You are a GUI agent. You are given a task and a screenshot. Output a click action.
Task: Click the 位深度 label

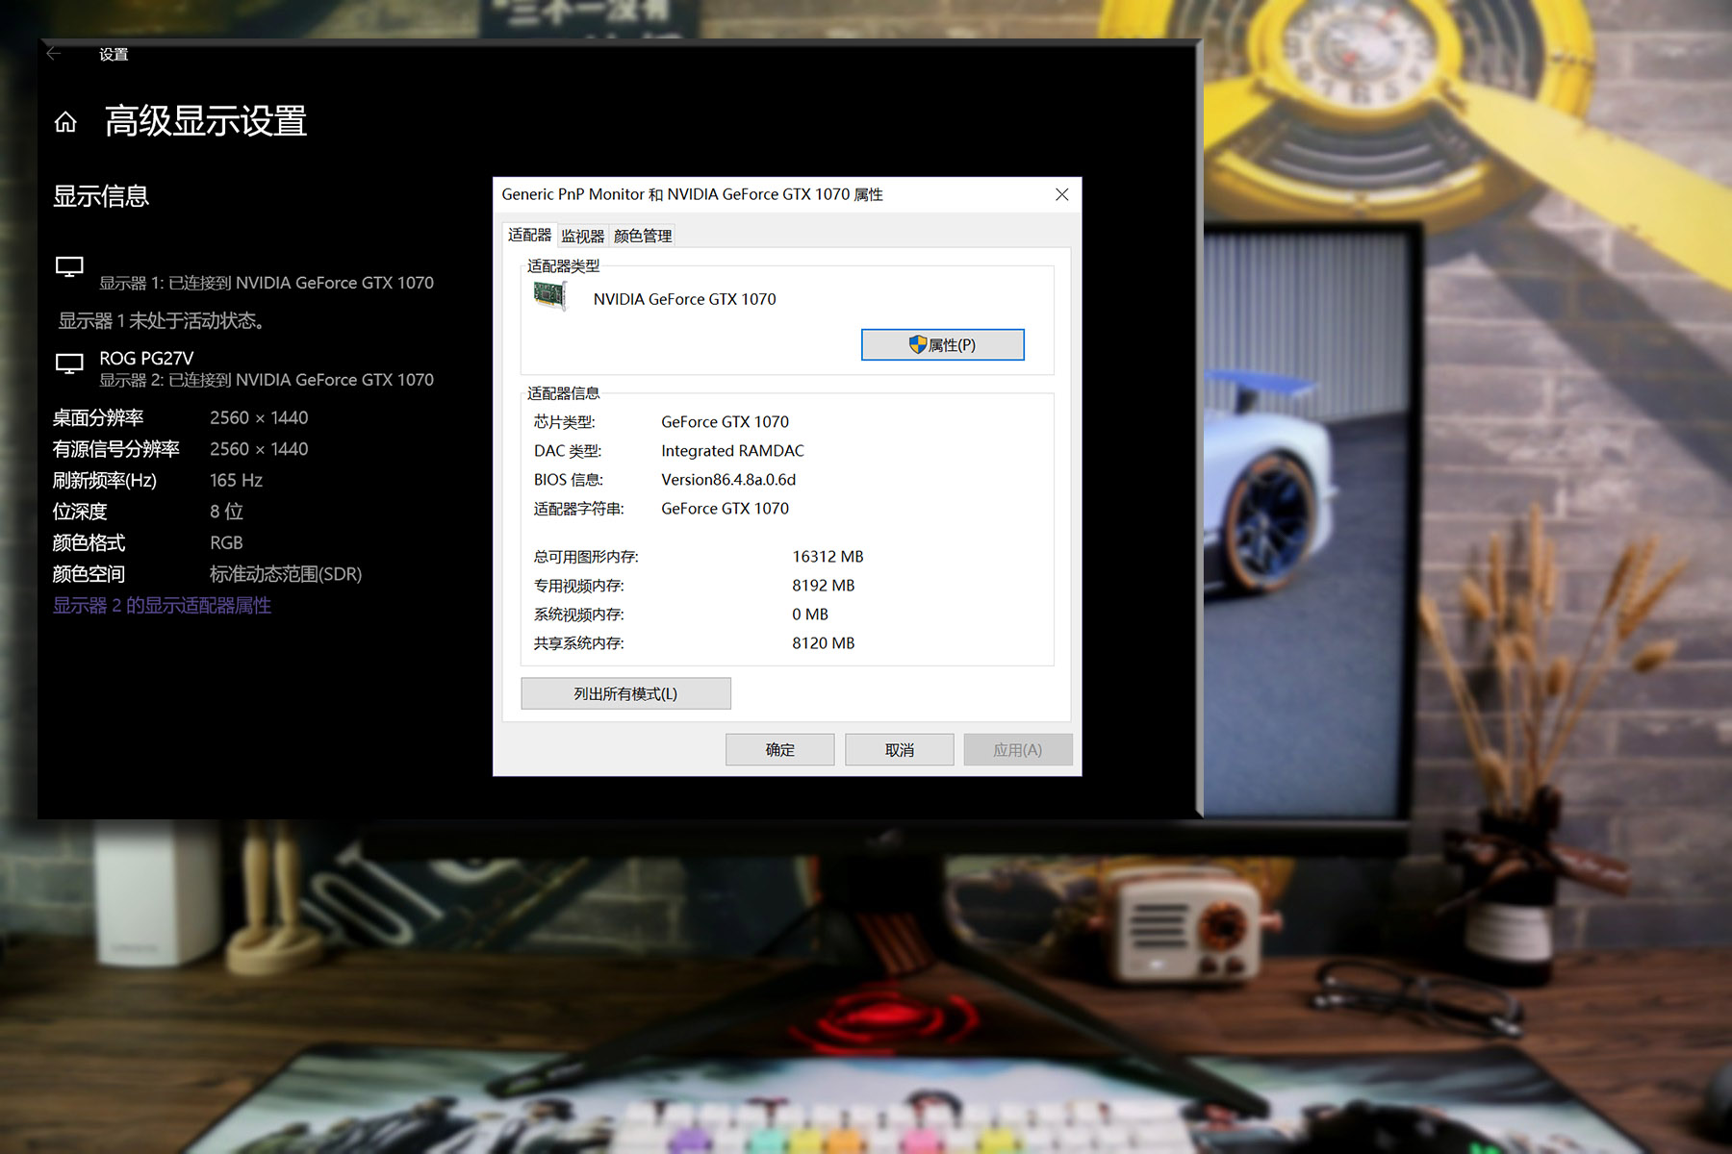pyautogui.click(x=80, y=512)
